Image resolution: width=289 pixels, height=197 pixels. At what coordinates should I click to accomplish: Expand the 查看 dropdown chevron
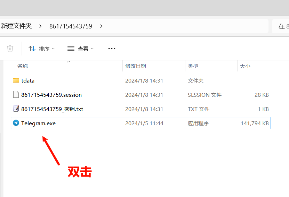pyautogui.click(x=92, y=49)
